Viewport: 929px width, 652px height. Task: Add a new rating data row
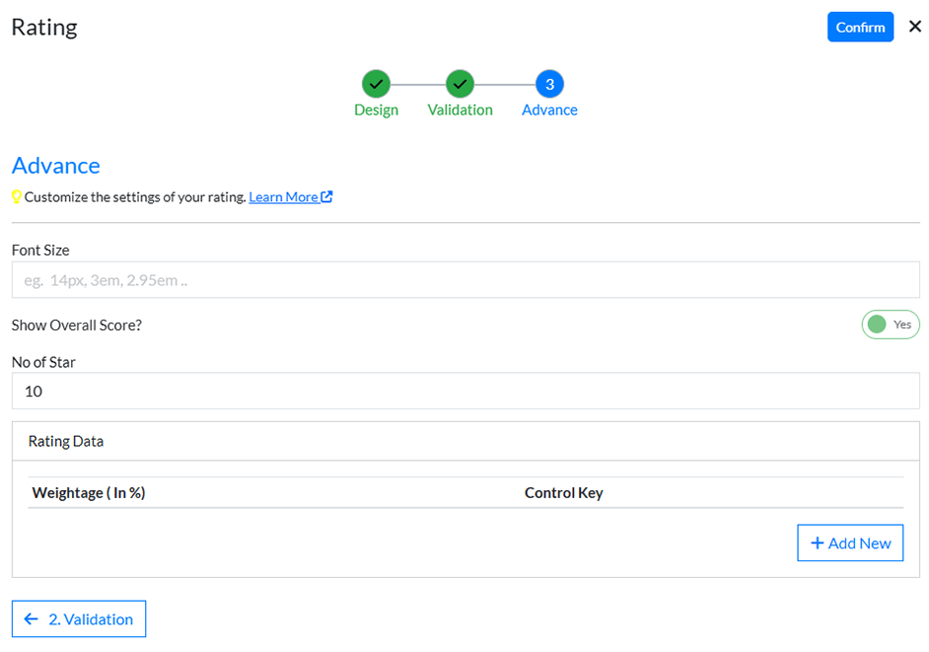click(850, 543)
